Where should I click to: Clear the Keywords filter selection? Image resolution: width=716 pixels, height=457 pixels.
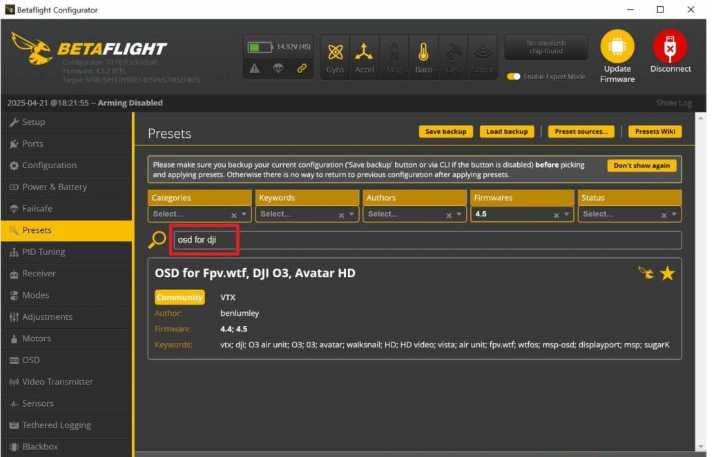click(x=341, y=215)
